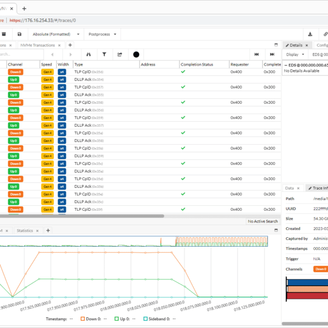Click the Down 0 channel badge in Trace Info
The image size is (328, 328).
(x=321, y=269)
